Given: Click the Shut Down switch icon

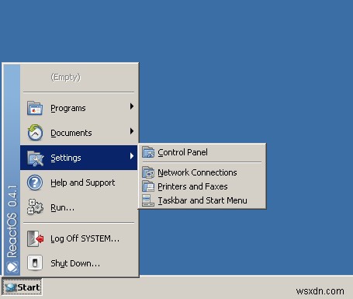Looking at the screenshot, I should 35,263.
